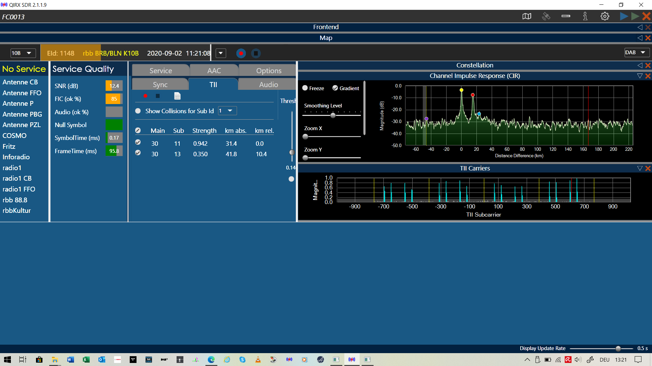Enable the Freeze option for CIR
652x366 pixels.
pos(305,88)
